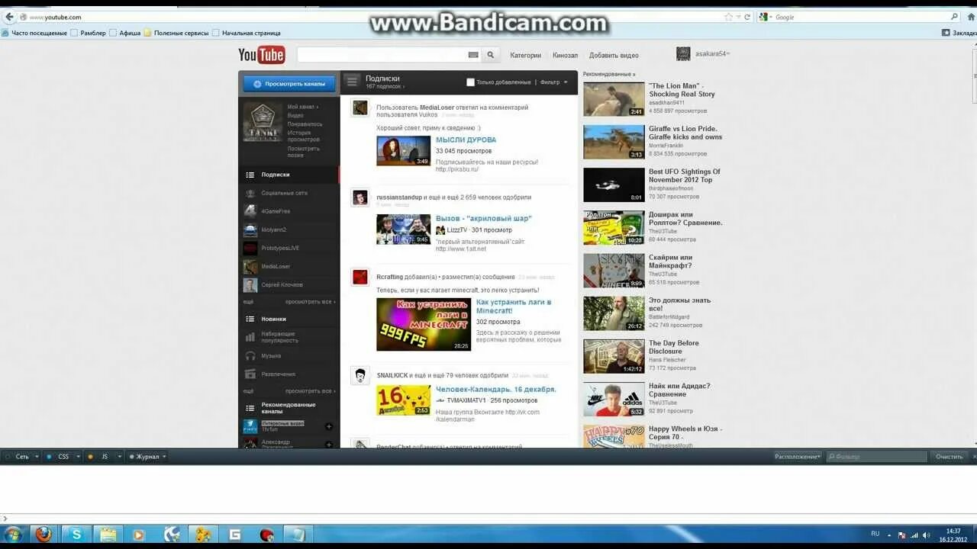This screenshot has height=549, width=977.
Task: Open Добавить видео in header
Action: coord(614,55)
